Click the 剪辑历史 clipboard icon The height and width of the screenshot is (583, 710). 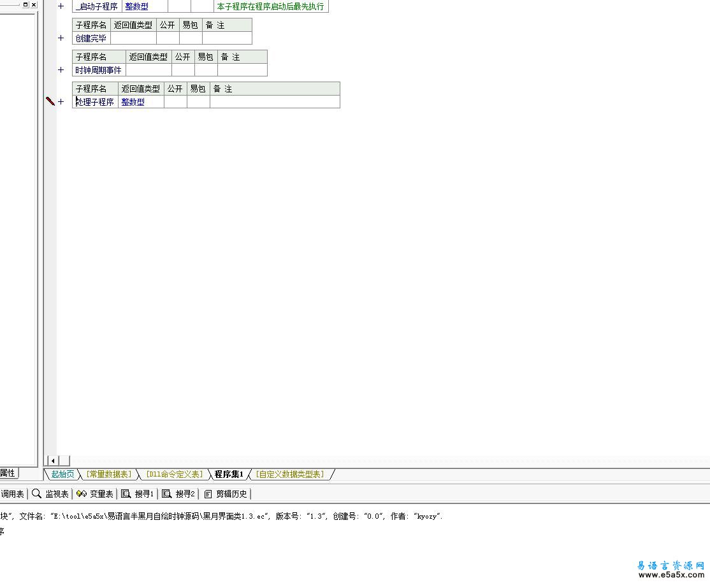[208, 494]
